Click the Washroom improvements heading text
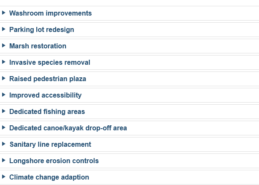259x185 pixels. click(x=50, y=13)
